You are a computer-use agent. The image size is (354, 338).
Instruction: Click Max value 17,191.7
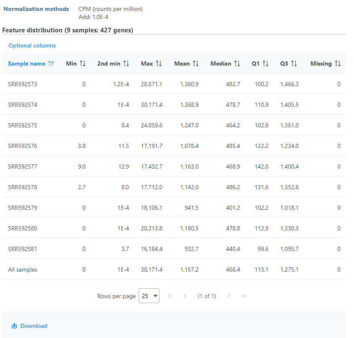151,146
